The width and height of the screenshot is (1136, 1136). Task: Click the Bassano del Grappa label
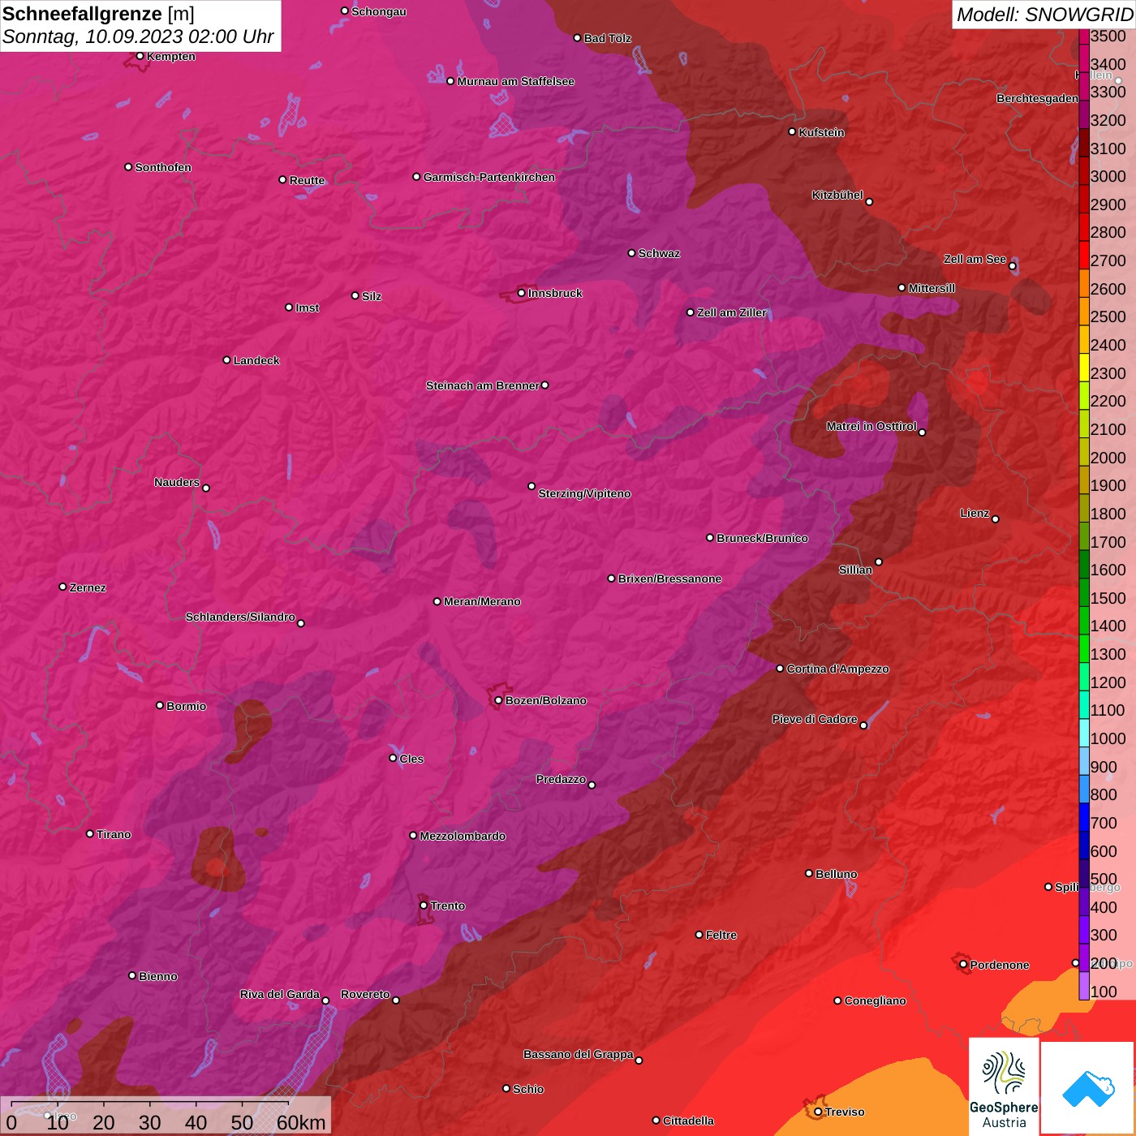tap(578, 1054)
